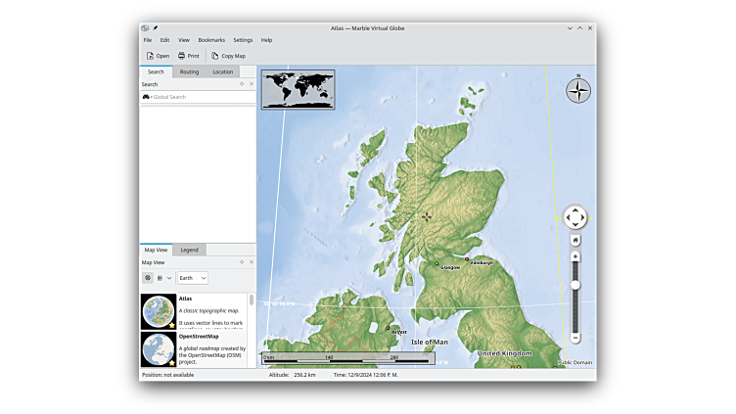736x414 pixels.
Task: Click the zoom slider handle
Action: (x=575, y=285)
